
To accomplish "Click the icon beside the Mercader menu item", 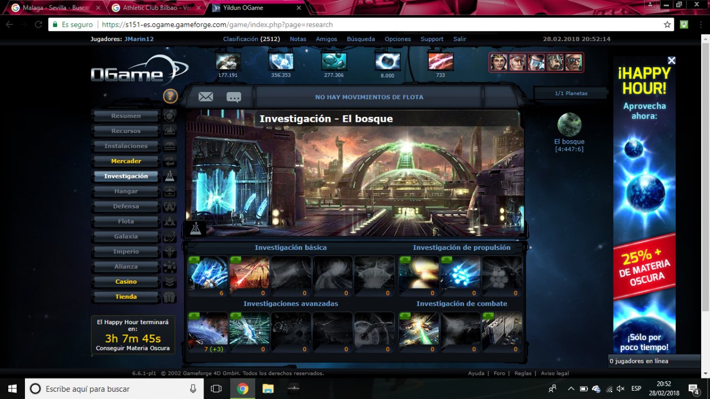I will pos(170,161).
